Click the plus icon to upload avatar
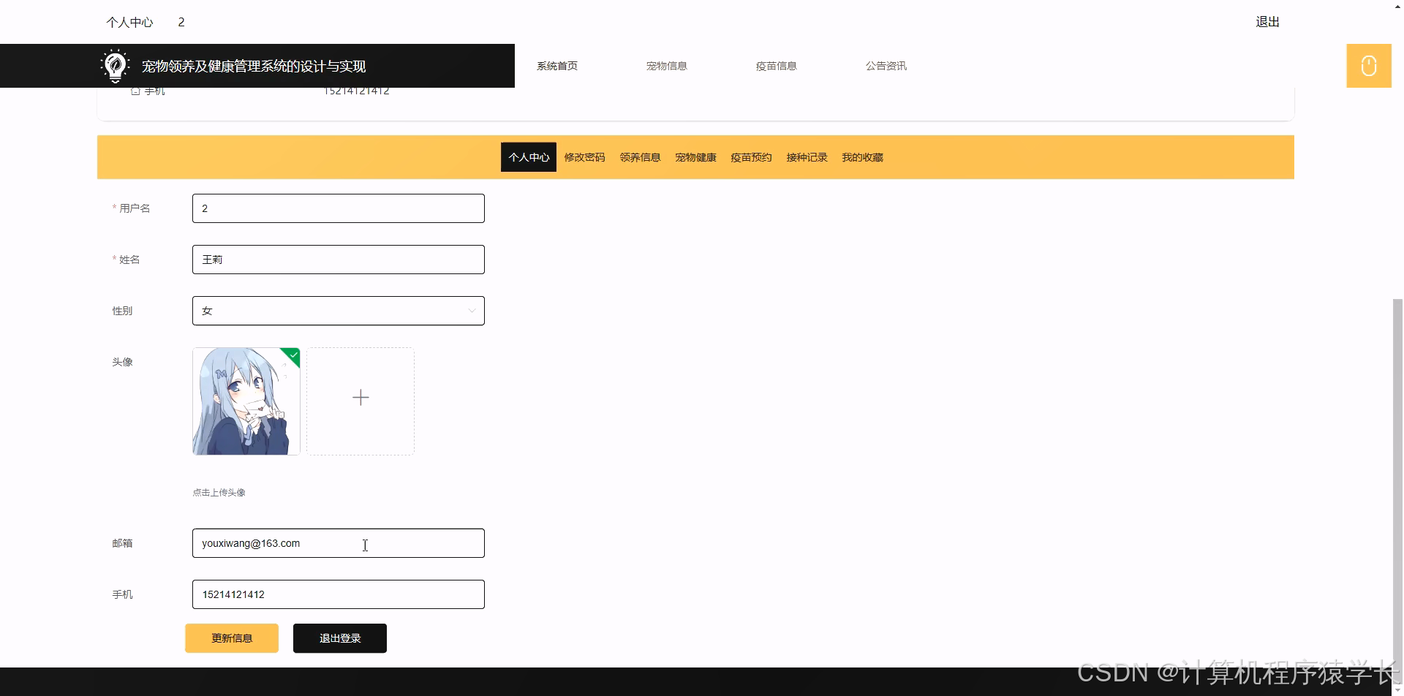Viewport: 1404px width, 696px height. (361, 398)
